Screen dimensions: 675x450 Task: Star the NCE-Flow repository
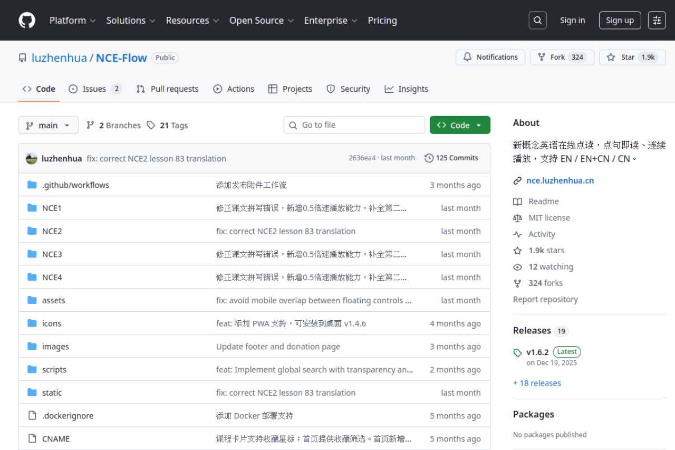(632, 57)
